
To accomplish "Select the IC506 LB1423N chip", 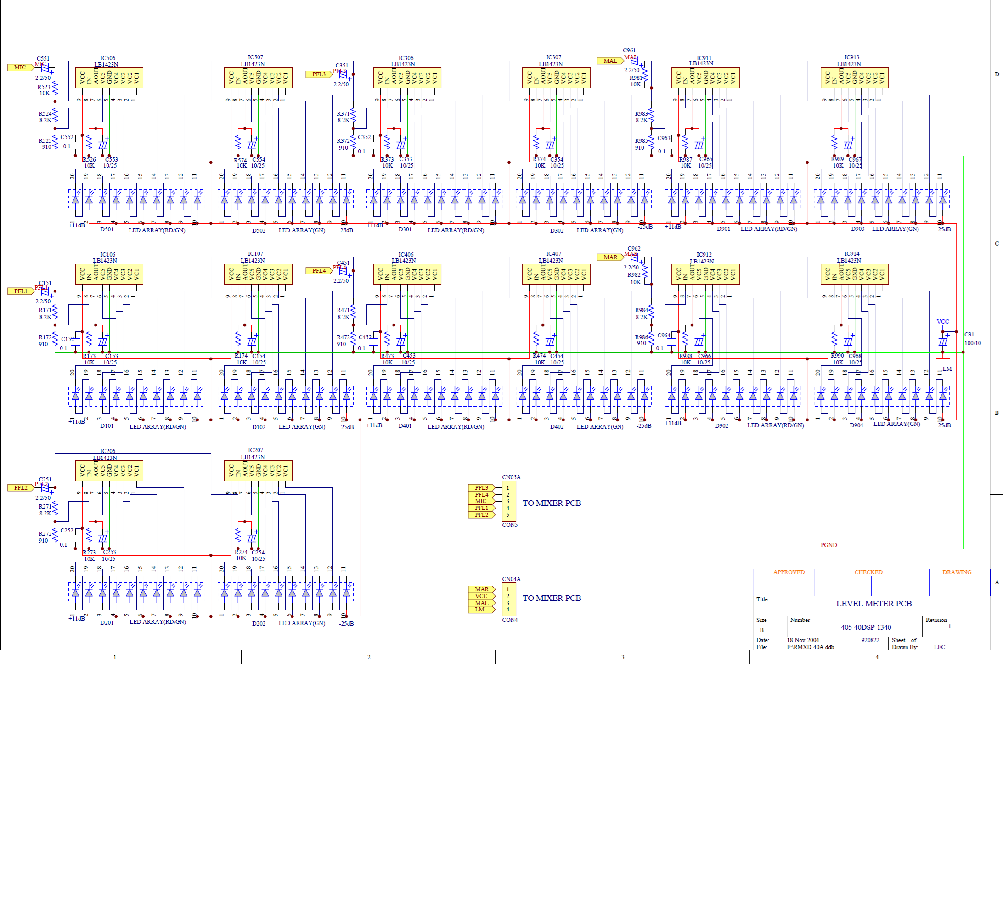I will coord(109,78).
